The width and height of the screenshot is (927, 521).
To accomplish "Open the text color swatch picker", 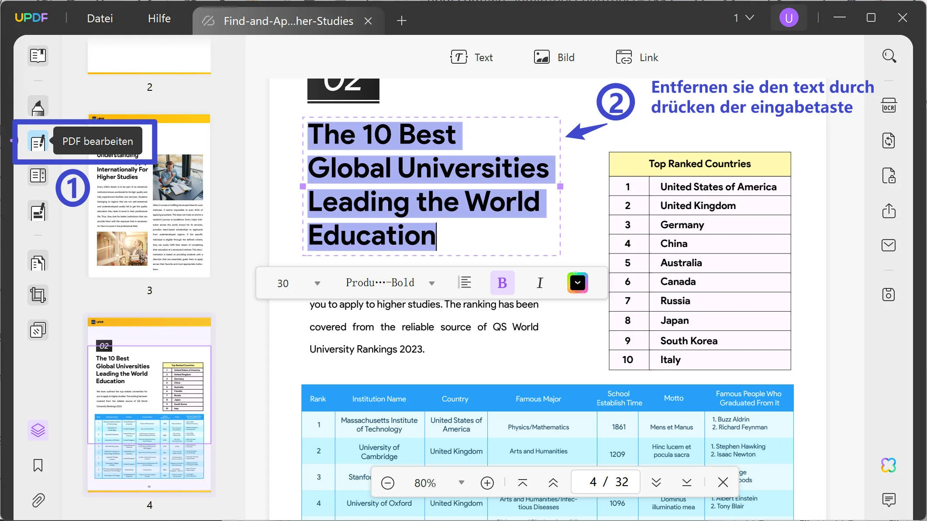I will 577,283.
